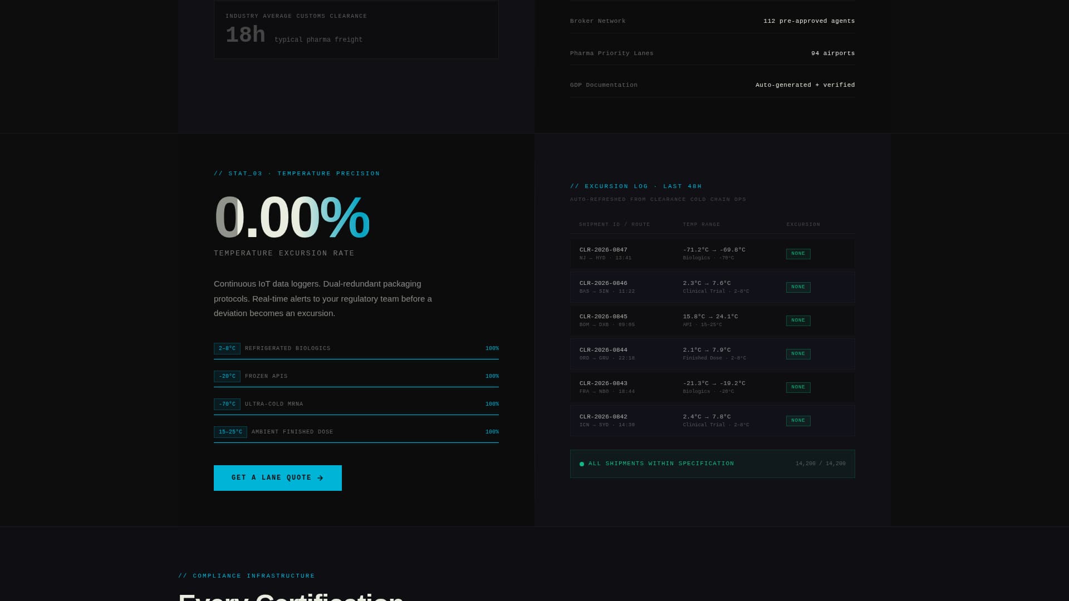Click NONE badge for CLR-2026-0844

click(798, 354)
